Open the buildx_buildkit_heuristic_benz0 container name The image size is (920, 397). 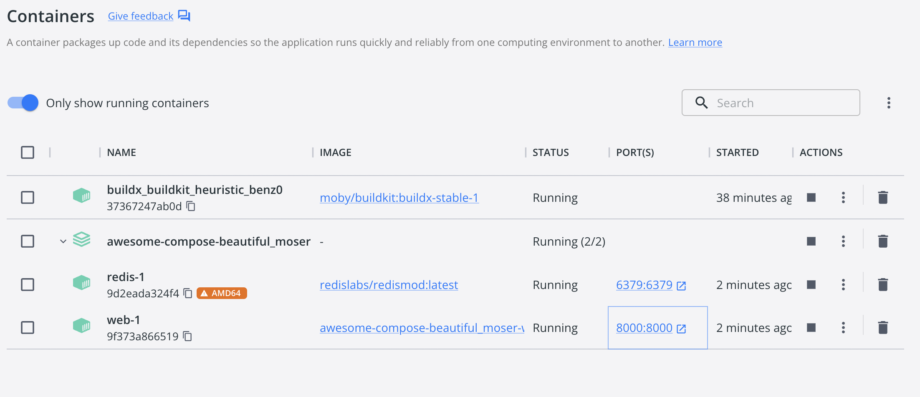point(195,190)
